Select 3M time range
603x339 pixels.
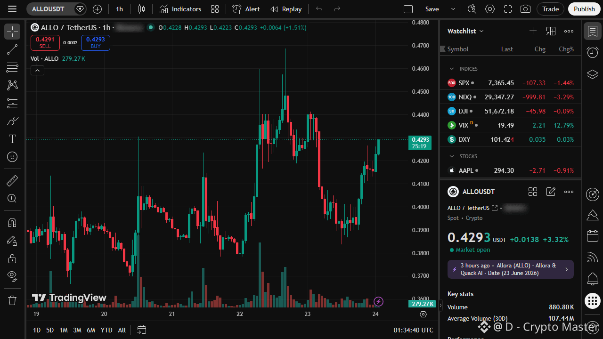[x=77, y=330]
